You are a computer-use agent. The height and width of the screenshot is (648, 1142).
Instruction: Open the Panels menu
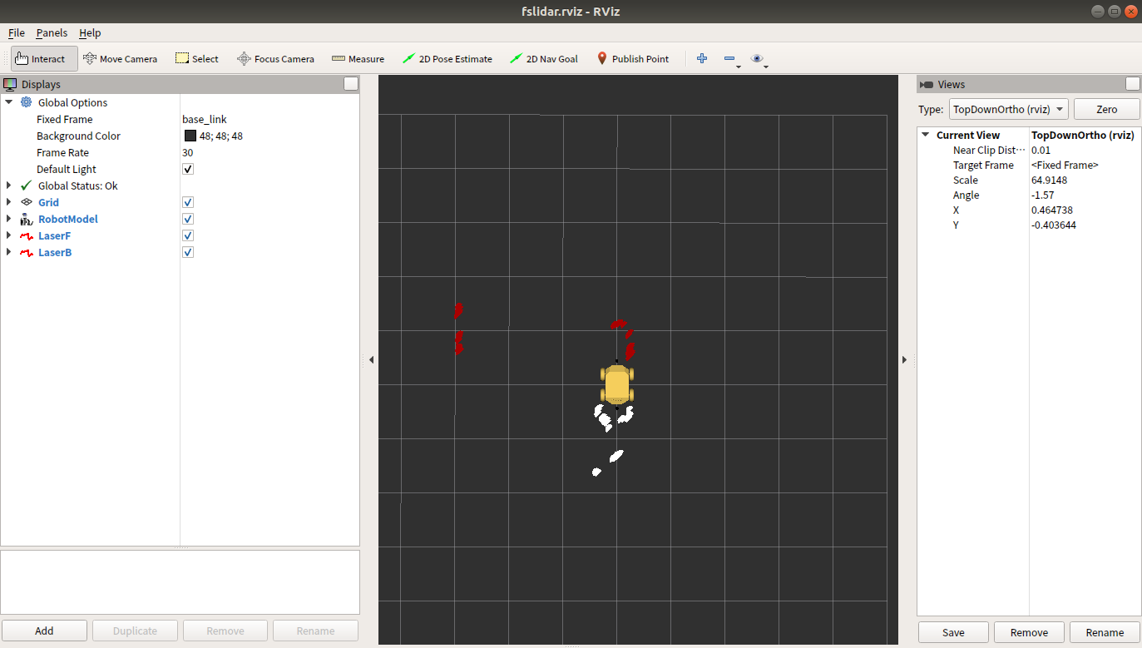click(x=52, y=33)
